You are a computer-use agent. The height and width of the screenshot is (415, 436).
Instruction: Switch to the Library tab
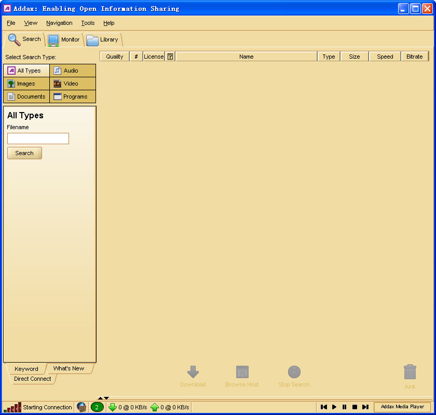click(x=103, y=40)
